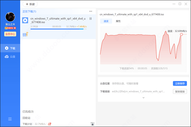Switch to the 属性 properties tab

click(118, 21)
